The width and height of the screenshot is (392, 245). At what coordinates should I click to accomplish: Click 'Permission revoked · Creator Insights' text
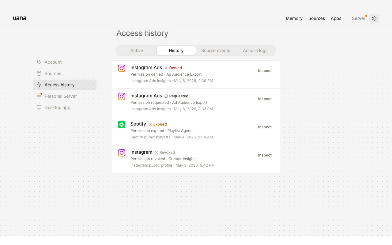(x=164, y=159)
